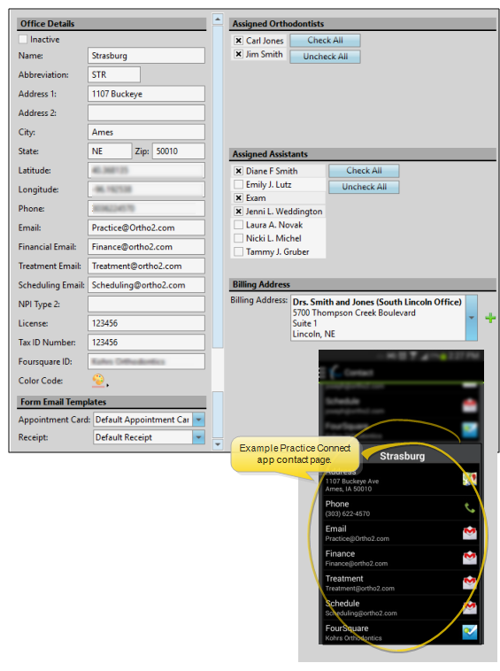This screenshot has width=500, height=671.
Task: Enable the Inactive checkbox
Action: pyautogui.click(x=23, y=39)
